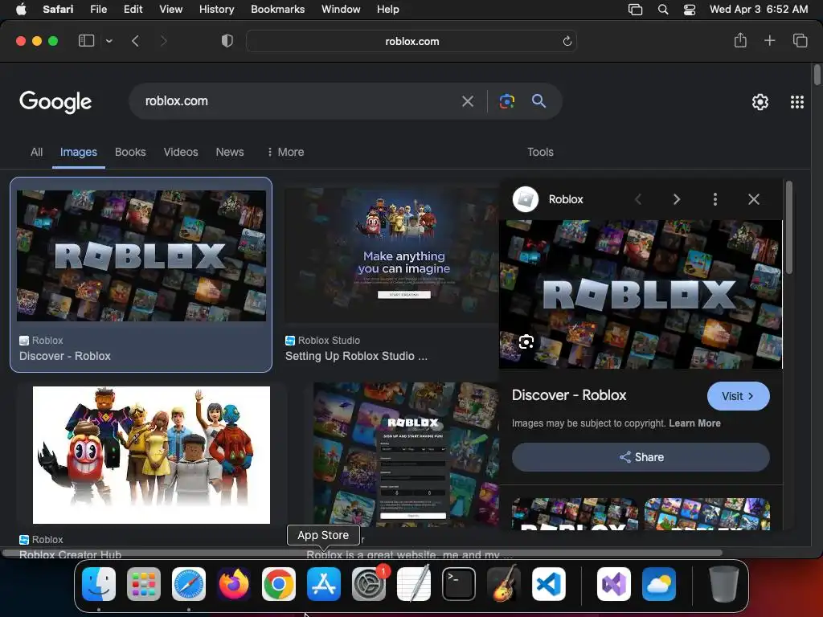The width and height of the screenshot is (823, 617).
Task: Open the privacy report shield icon
Action: pos(227,41)
